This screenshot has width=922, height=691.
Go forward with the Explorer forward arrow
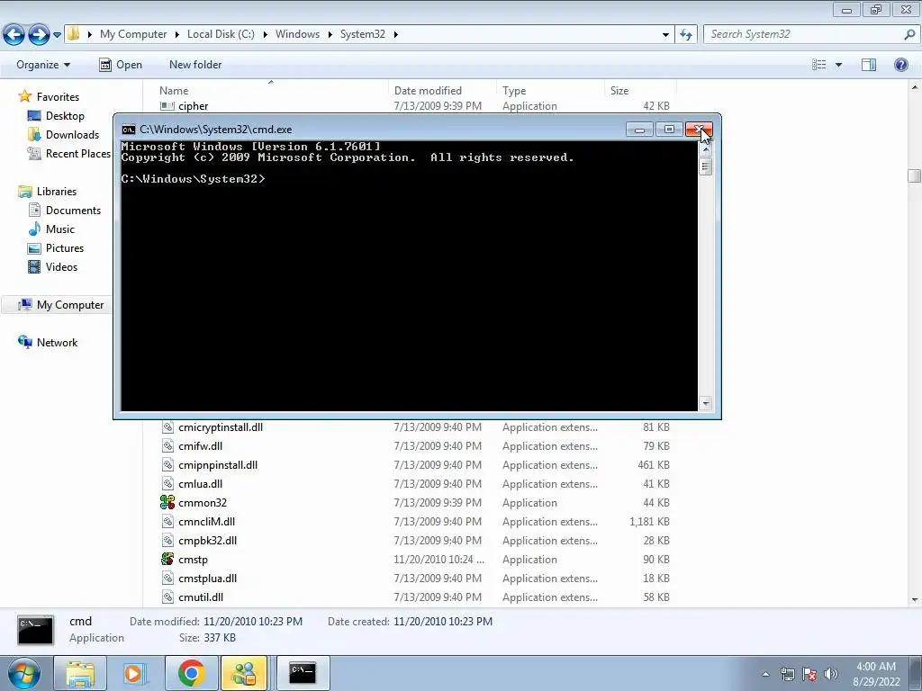click(39, 35)
